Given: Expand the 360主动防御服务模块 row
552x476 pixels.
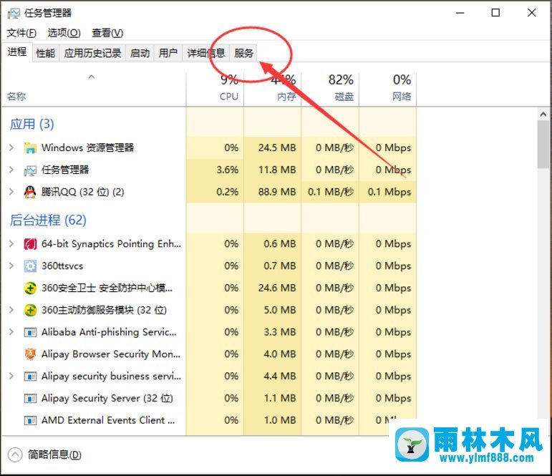Looking at the screenshot, I should (x=11, y=310).
